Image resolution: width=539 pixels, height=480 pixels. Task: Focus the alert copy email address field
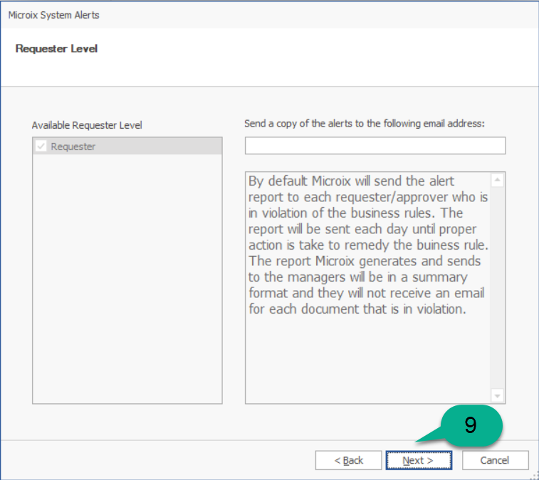point(375,146)
